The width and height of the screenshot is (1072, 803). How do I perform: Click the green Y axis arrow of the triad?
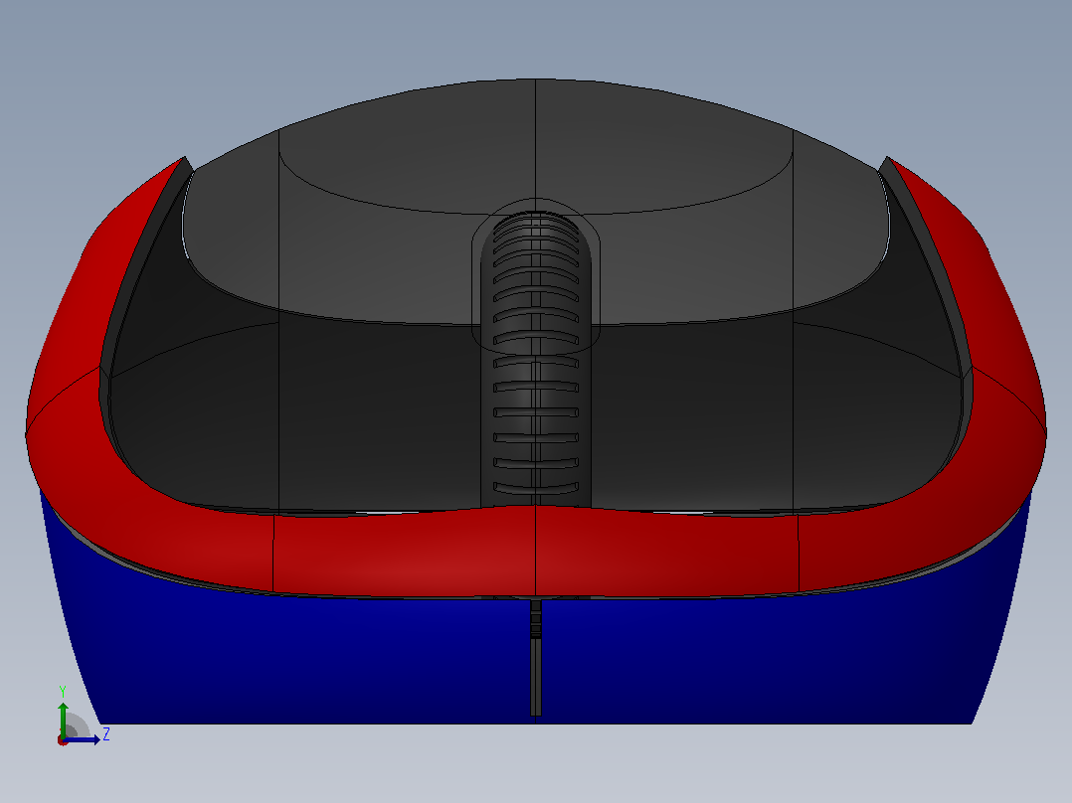point(63,719)
